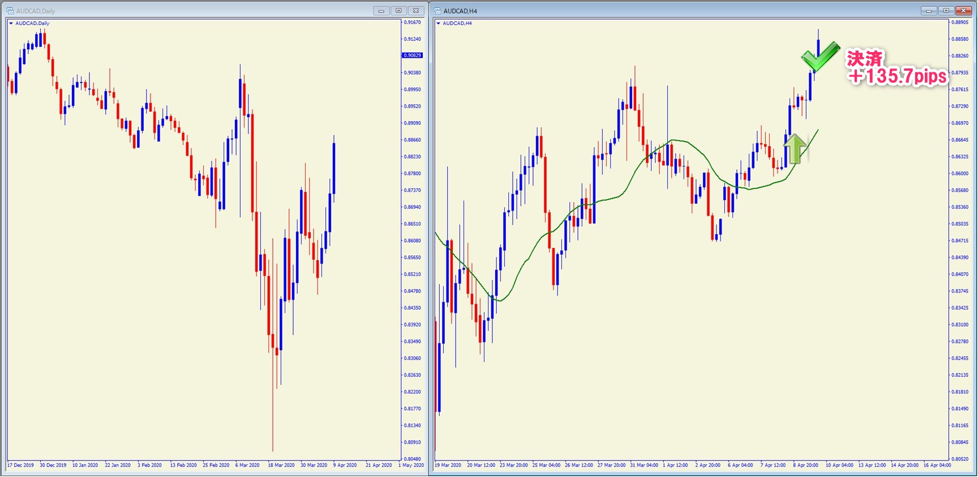The width and height of the screenshot is (978, 477).
Task: Click the 0.80910 price on Daily axis
Action: tap(413, 442)
